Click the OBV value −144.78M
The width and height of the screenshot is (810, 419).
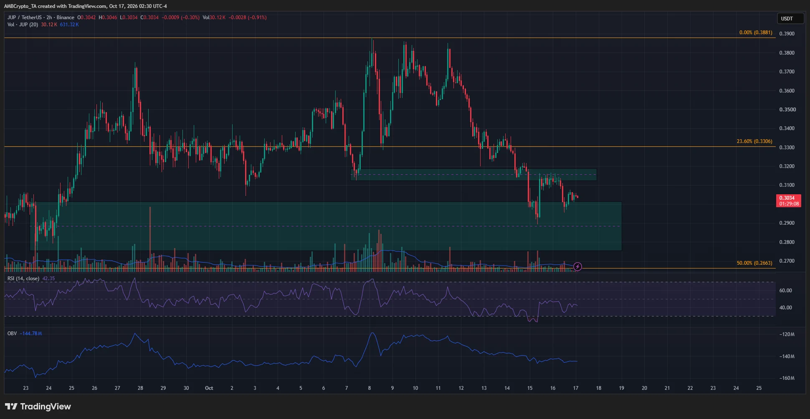point(31,334)
